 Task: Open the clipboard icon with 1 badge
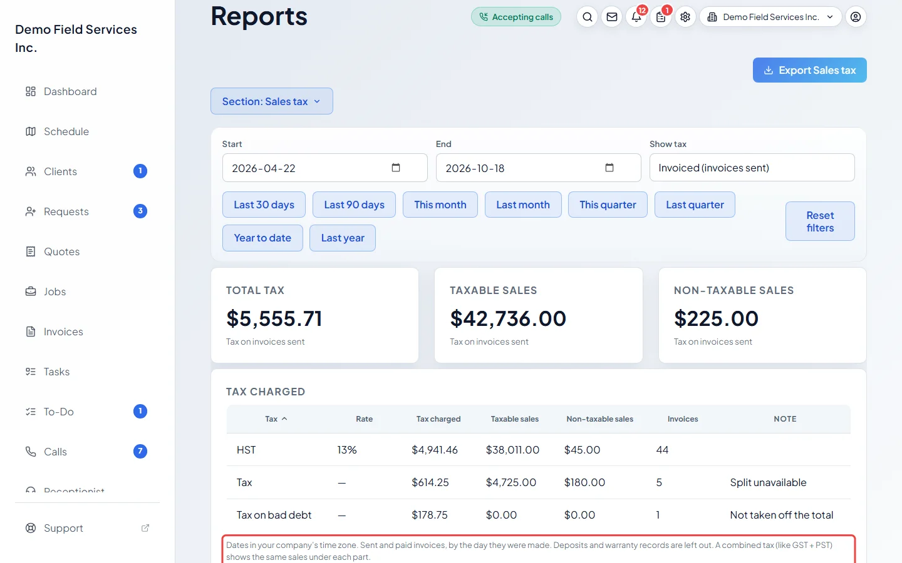tap(661, 17)
